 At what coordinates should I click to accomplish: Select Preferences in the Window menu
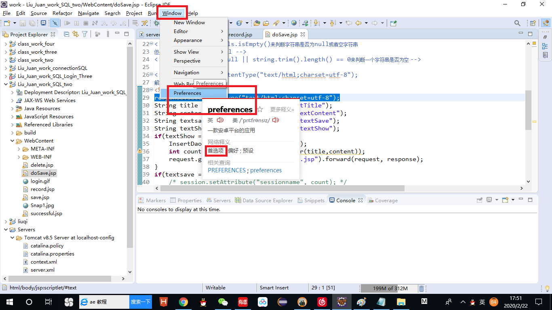[x=194, y=93]
